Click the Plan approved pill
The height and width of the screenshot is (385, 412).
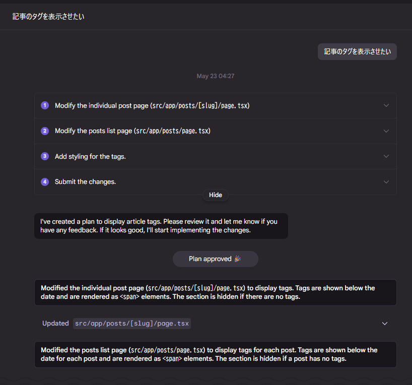click(216, 259)
